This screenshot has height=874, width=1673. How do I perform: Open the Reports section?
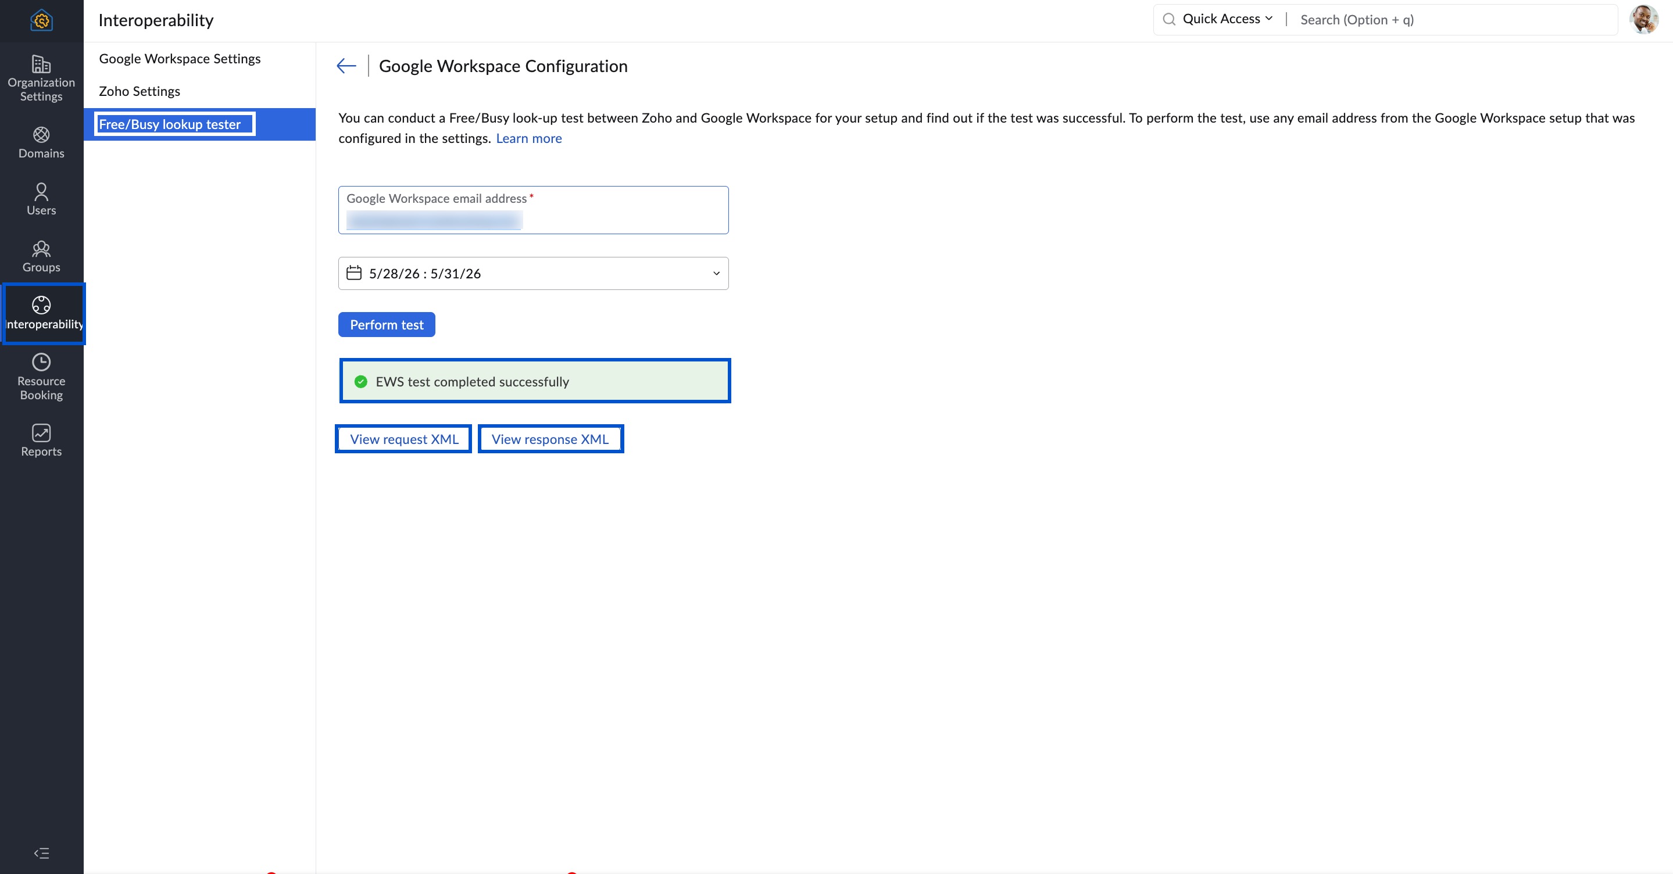(42, 441)
